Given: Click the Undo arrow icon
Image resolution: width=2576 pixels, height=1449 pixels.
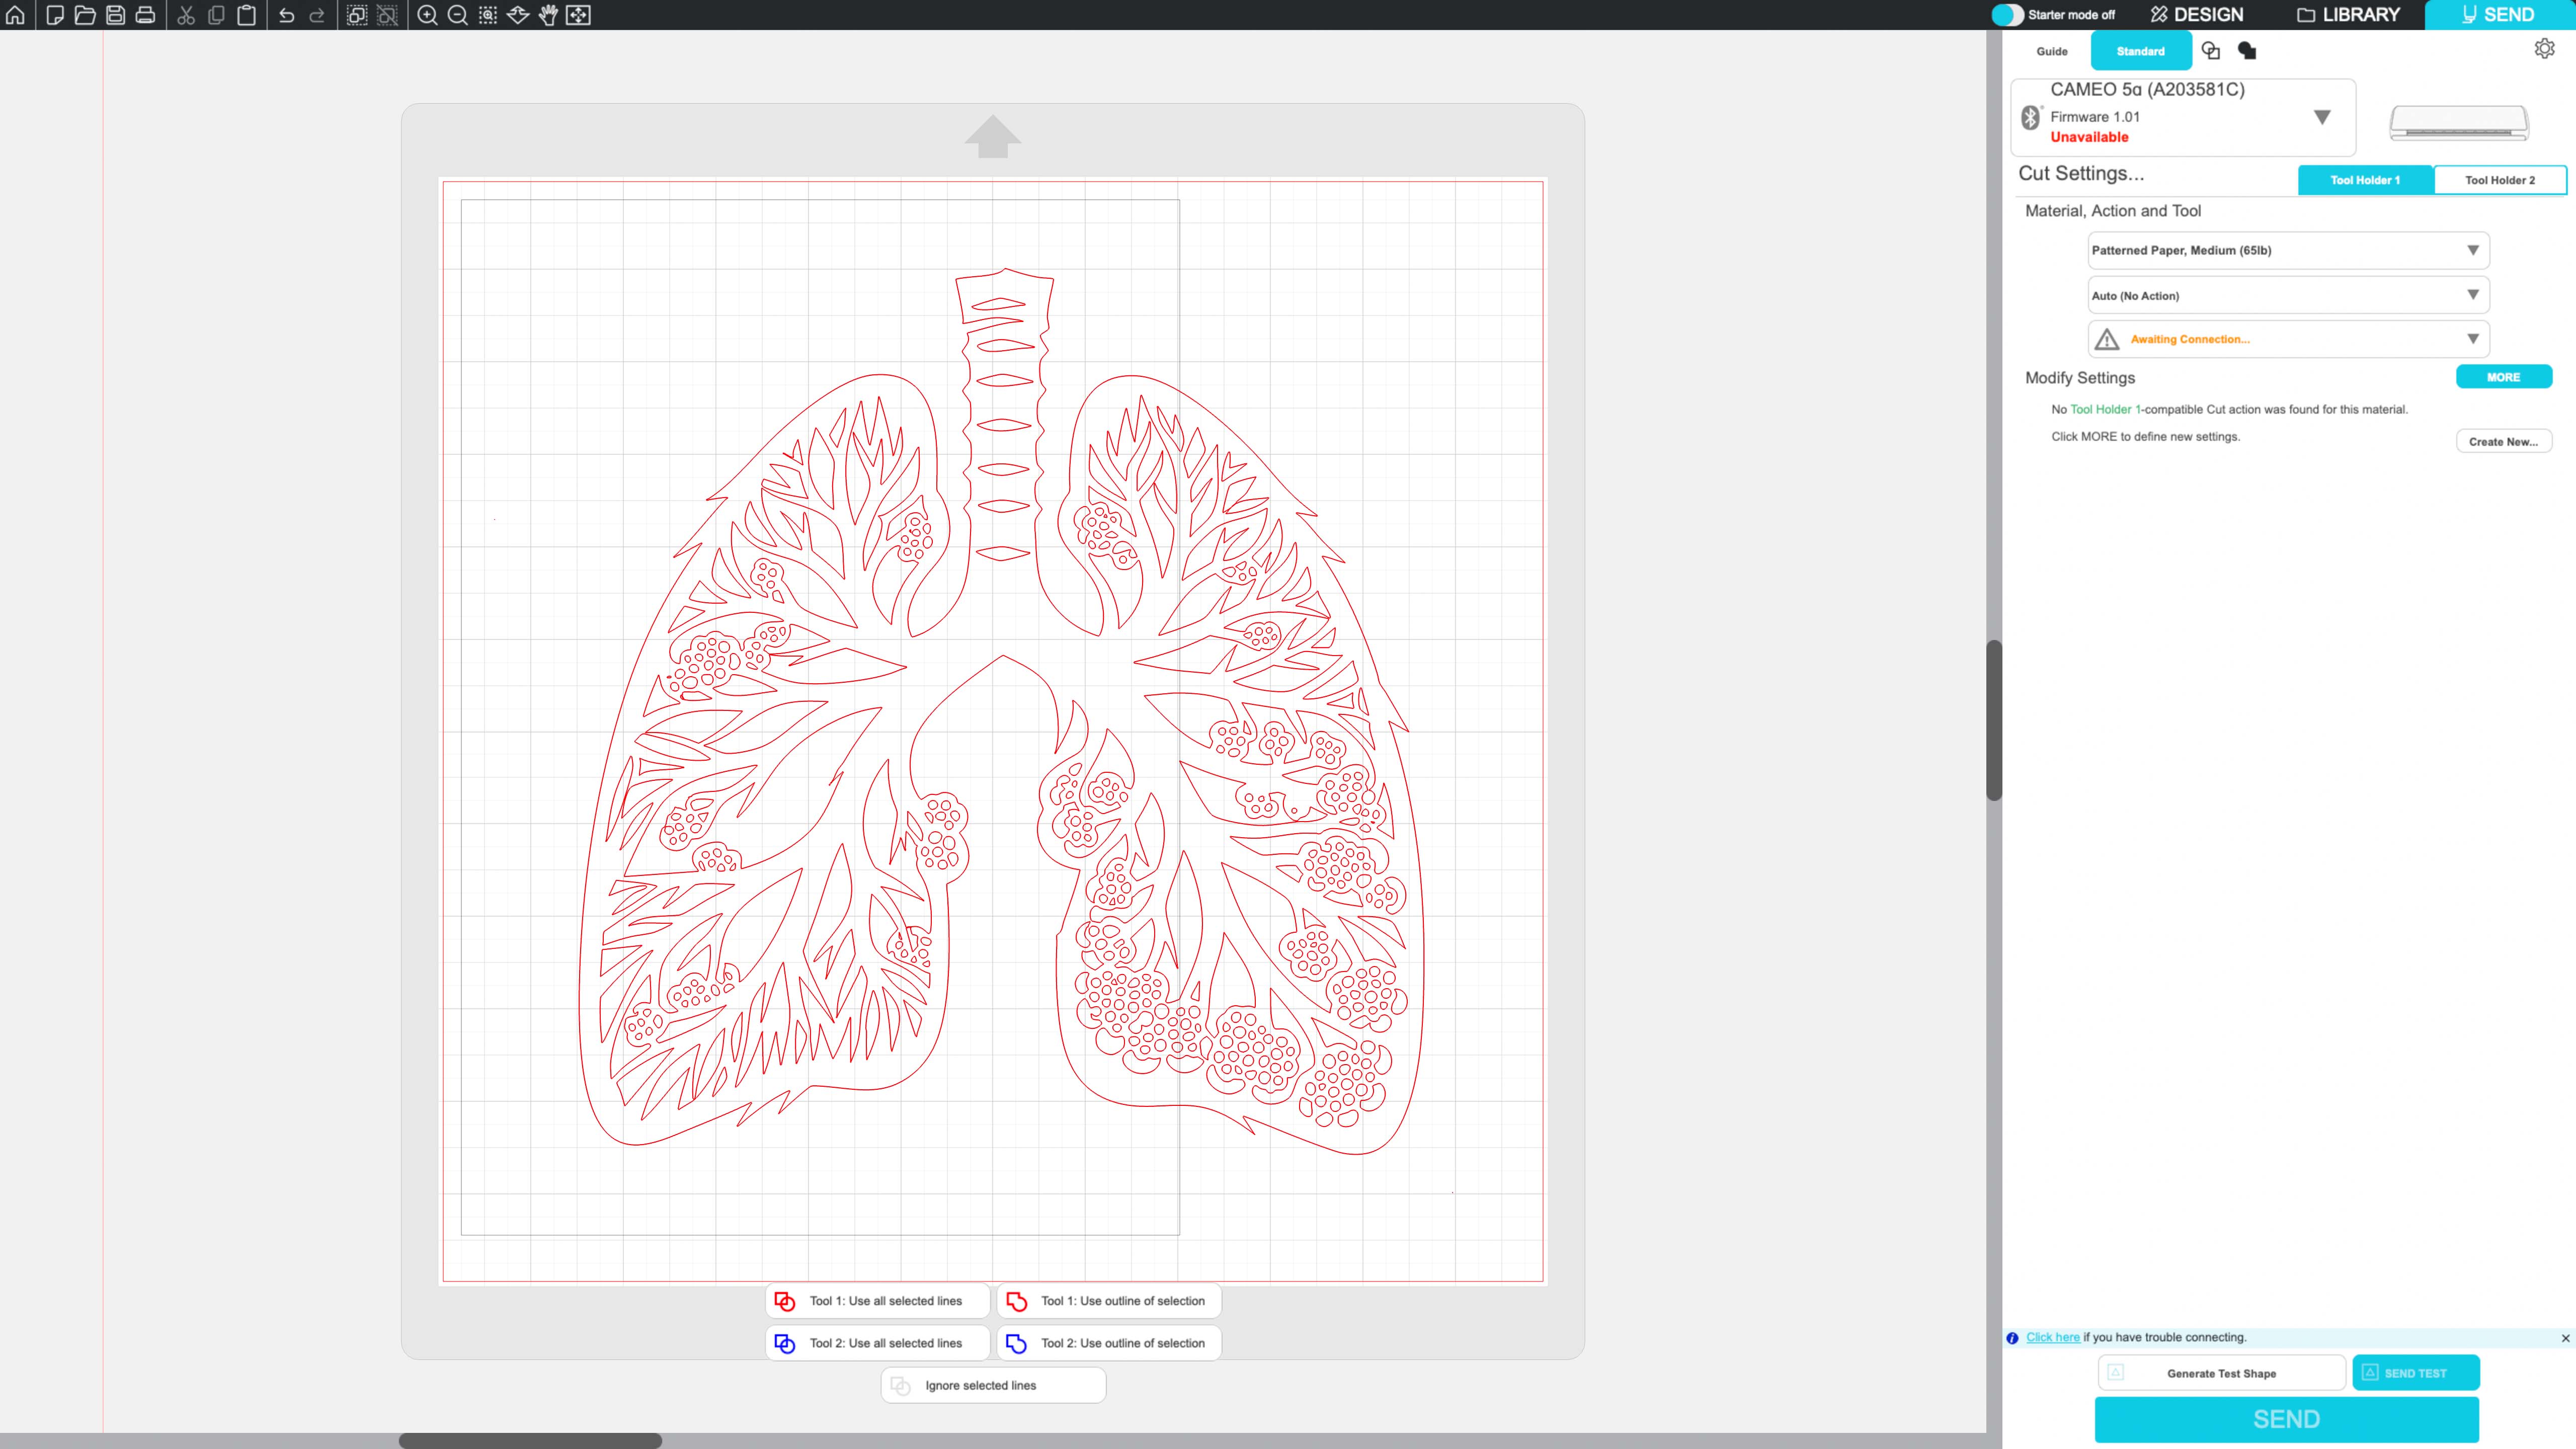Looking at the screenshot, I should click(x=287, y=15).
